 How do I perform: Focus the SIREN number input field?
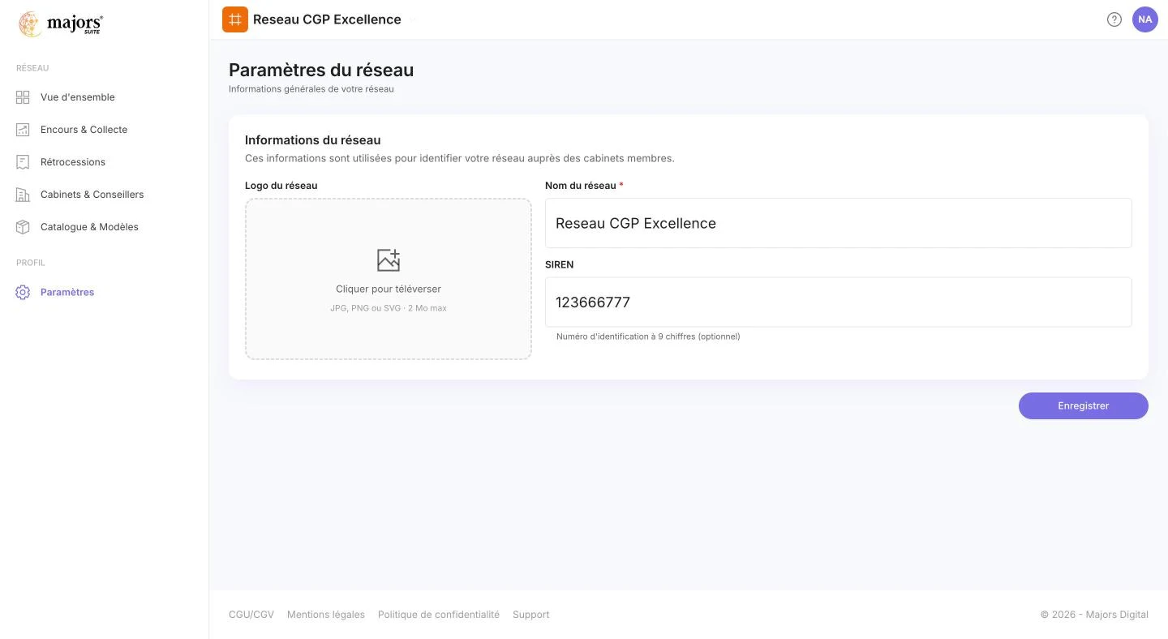pos(839,302)
